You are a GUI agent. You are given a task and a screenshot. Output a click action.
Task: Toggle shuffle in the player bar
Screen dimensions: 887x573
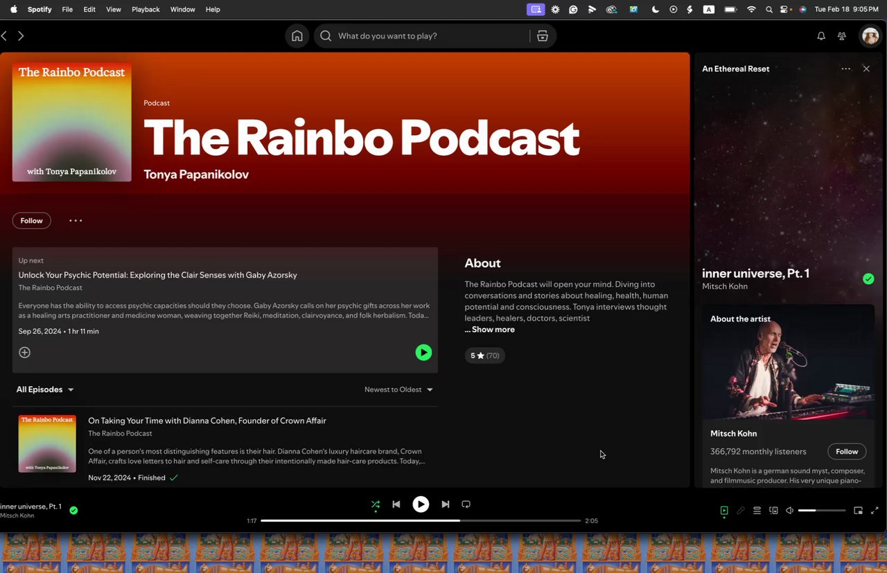(x=376, y=504)
